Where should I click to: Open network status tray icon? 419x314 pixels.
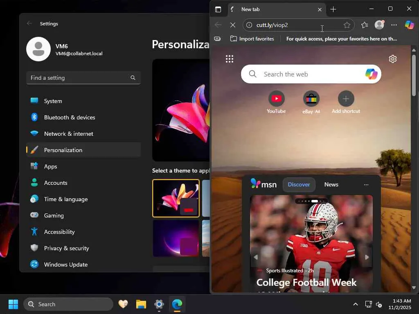pyautogui.click(x=369, y=304)
